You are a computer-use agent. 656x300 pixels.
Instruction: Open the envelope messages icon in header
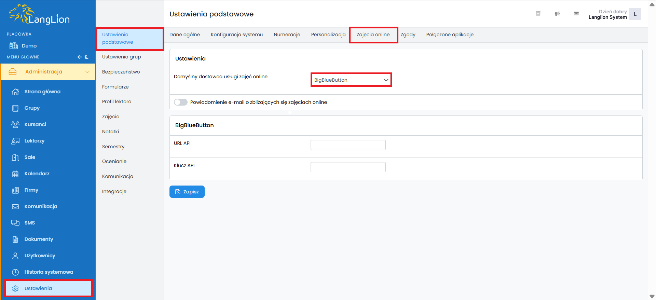576,14
